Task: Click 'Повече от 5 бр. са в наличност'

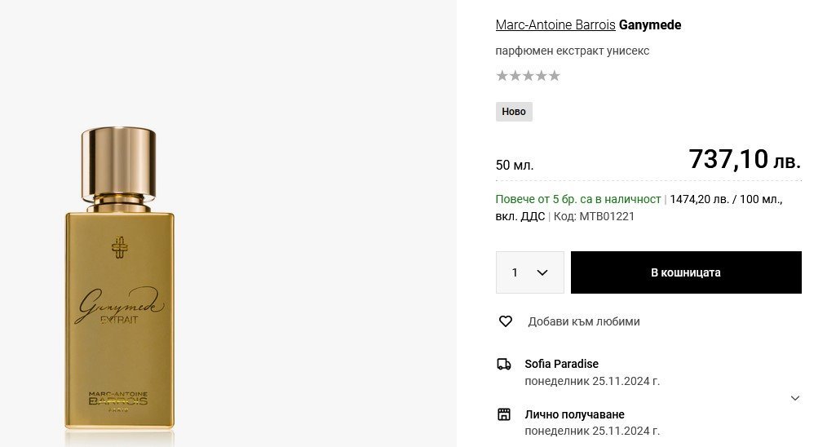Action: [578, 199]
